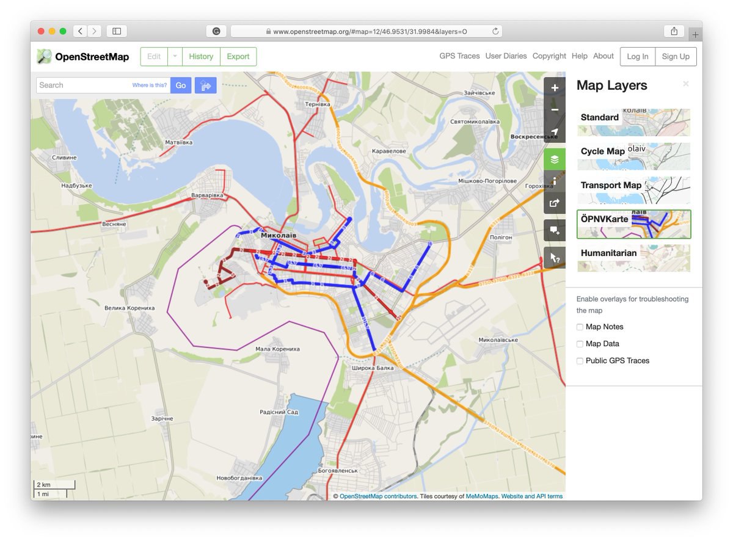Click the Log In button

[x=638, y=56]
